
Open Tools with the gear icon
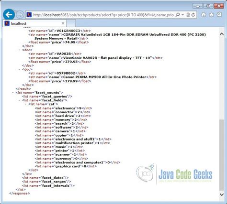click(x=219, y=14)
